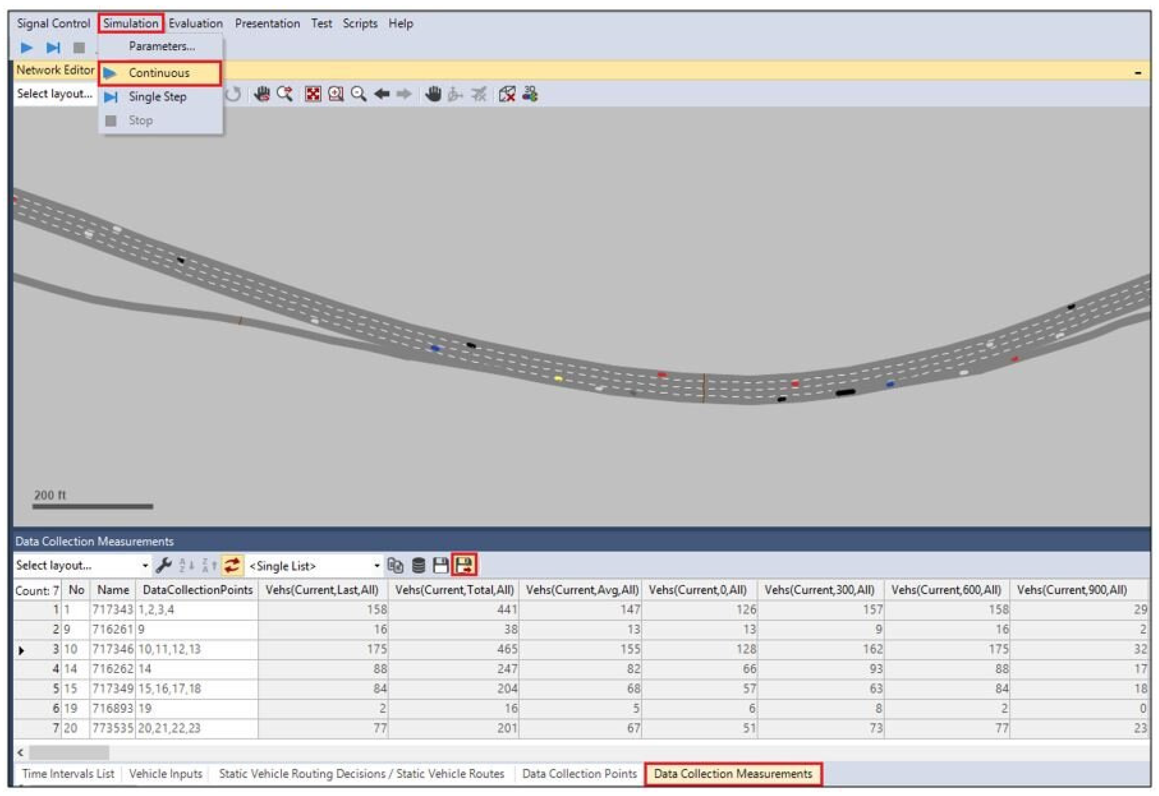Expand the Single List relation dropdown

tap(377, 566)
